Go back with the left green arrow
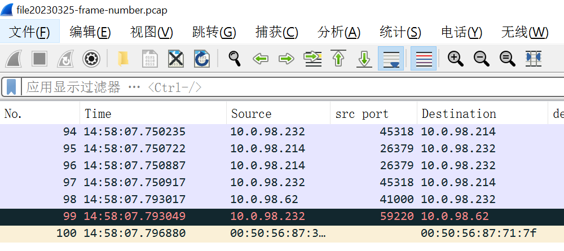Viewport: 564px width, 251px height. pos(261,58)
